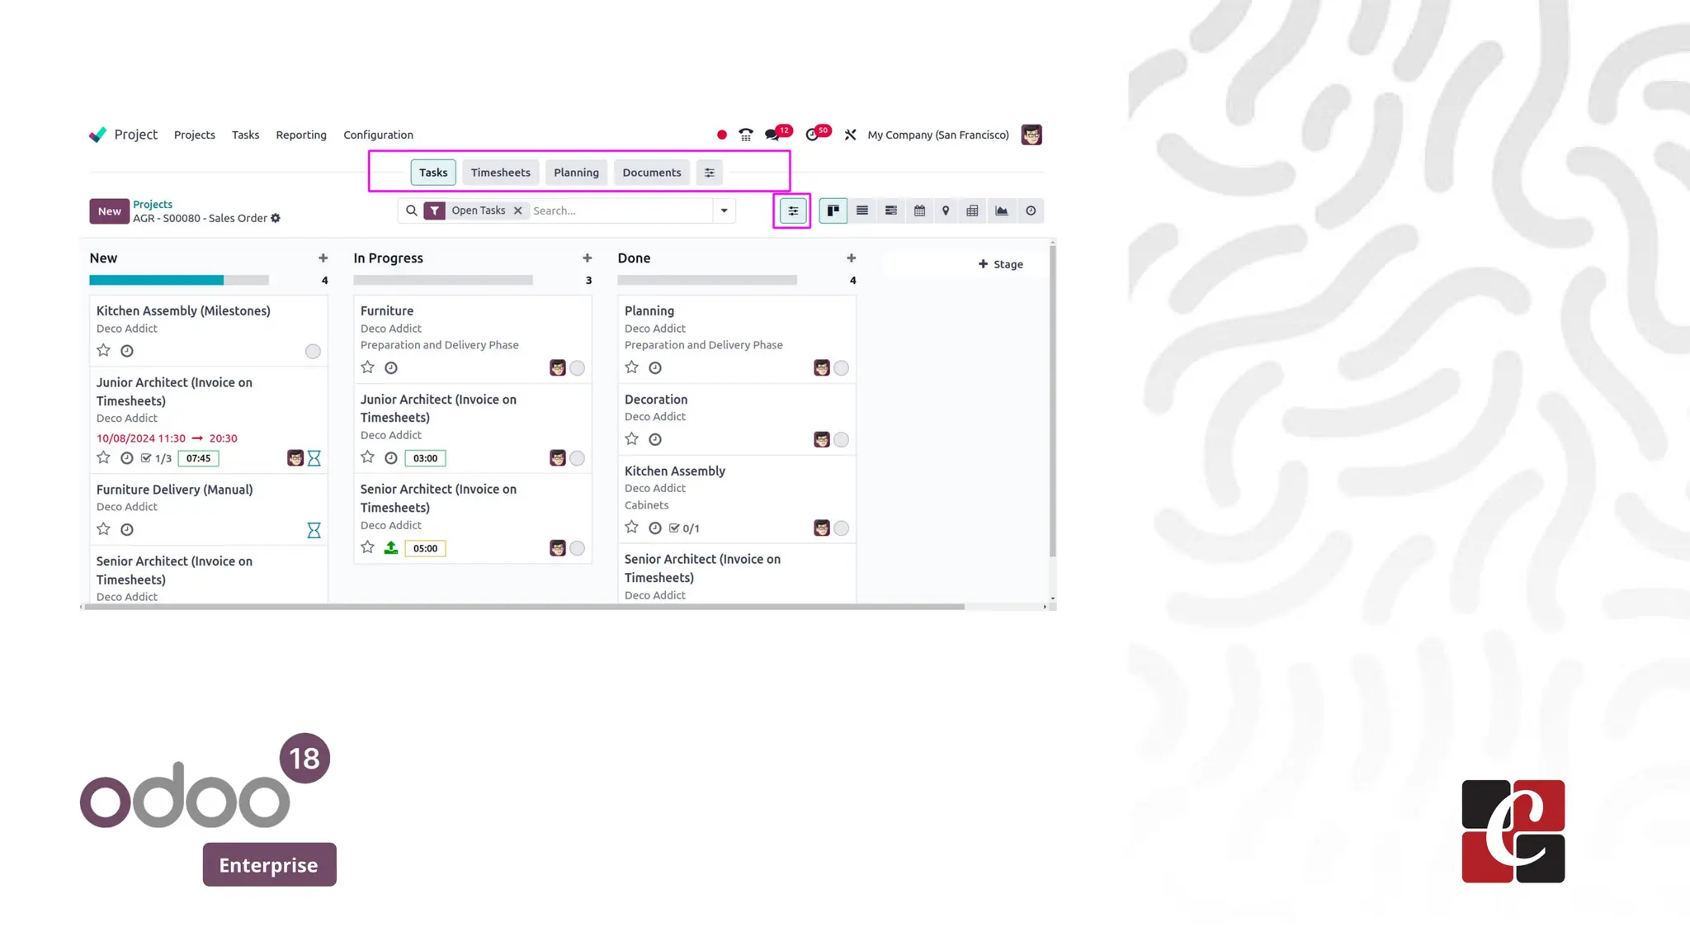Star the Decoration task
This screenshot has width=1690, height=951.
(x=632, y=439)
